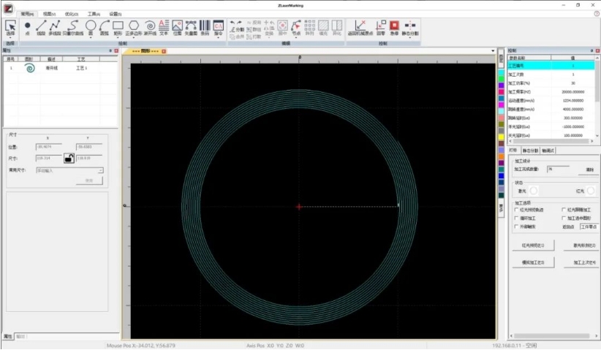The height and width of the screenshot is (350, 601).
Task: Close the document tab on the canvas
Action: [164, 51]
